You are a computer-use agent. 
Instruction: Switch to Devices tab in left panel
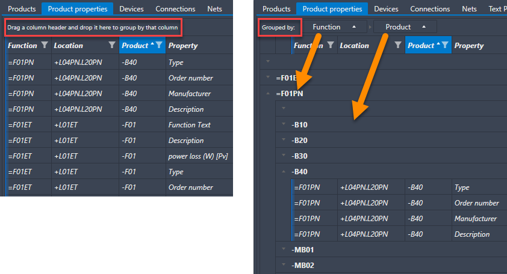coord(131,9)
